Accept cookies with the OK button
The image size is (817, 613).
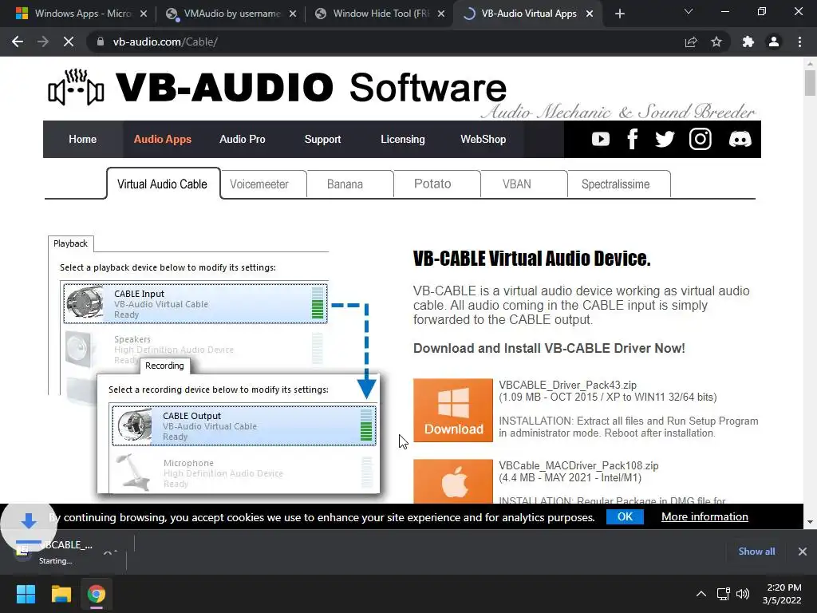(x=625, y=516)
